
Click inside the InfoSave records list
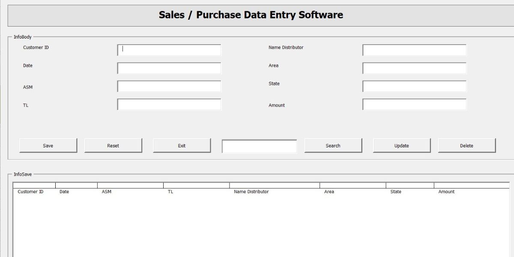tap(257, 223)
